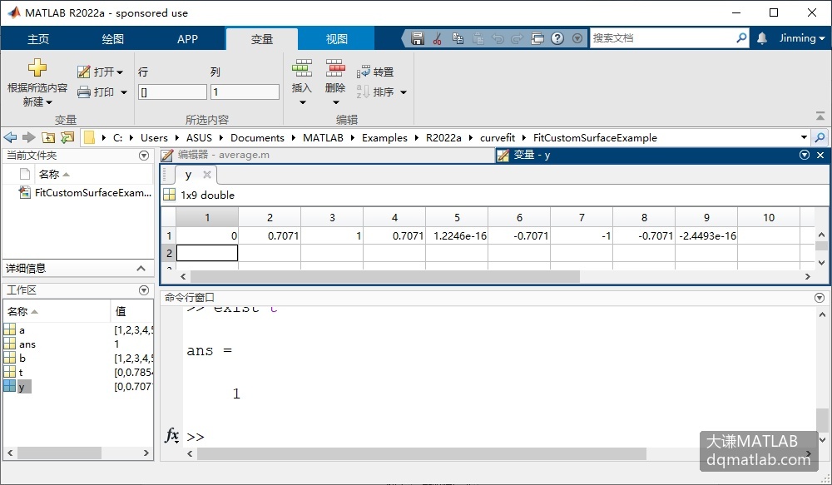Switch to the APP tab
Image resolution: width=832 pixels, height=485 pixels.
click(x=187, y=39)
